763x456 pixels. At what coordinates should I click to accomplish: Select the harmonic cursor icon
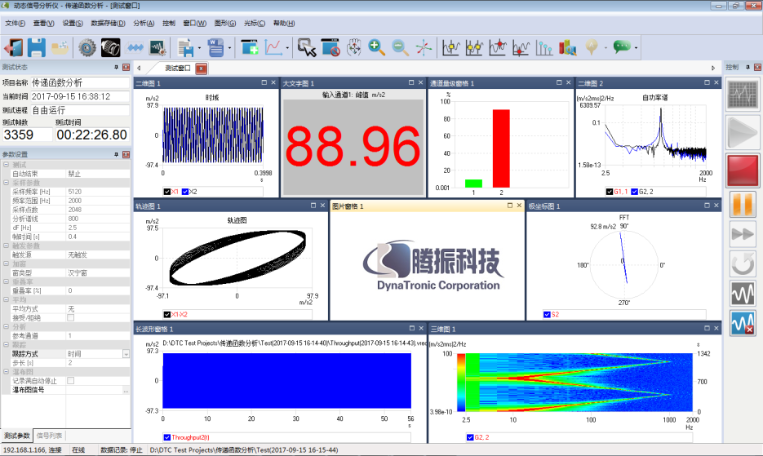point(544,47)
